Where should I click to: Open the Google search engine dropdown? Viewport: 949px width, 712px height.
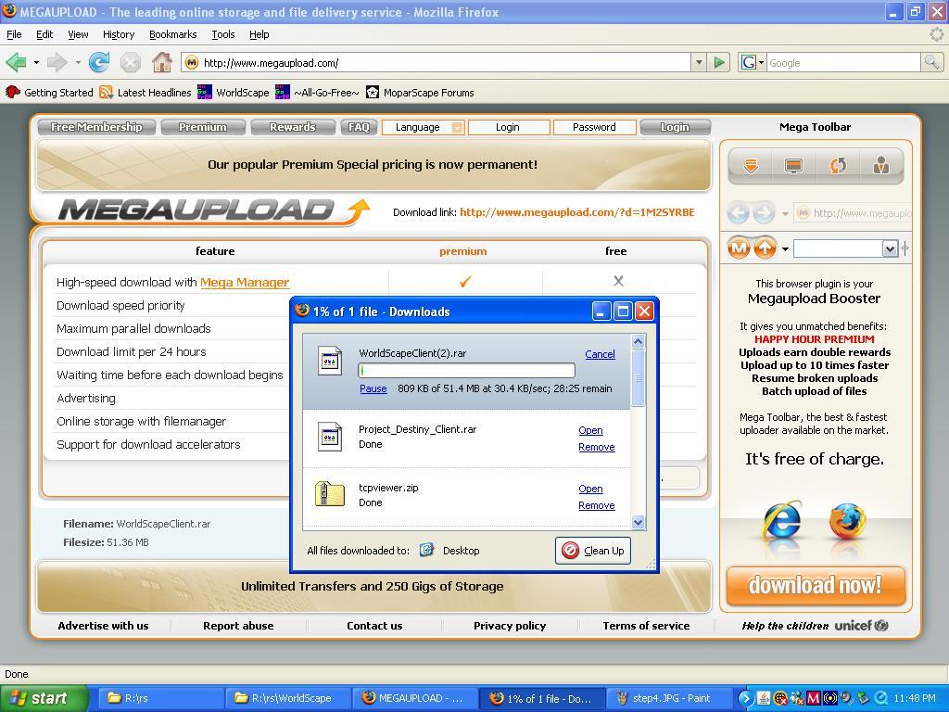tap(762, 62)
